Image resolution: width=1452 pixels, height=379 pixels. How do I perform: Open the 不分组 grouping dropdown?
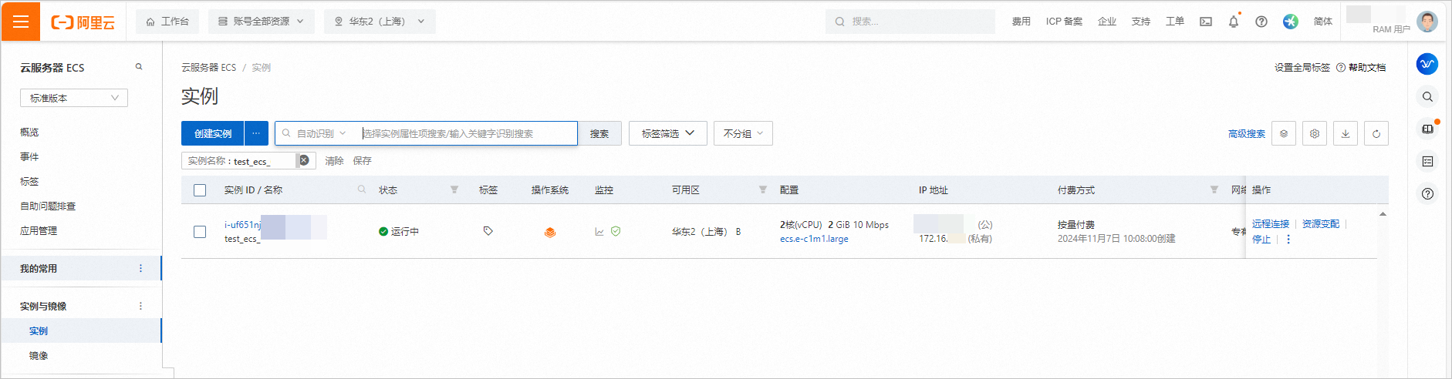743,133
